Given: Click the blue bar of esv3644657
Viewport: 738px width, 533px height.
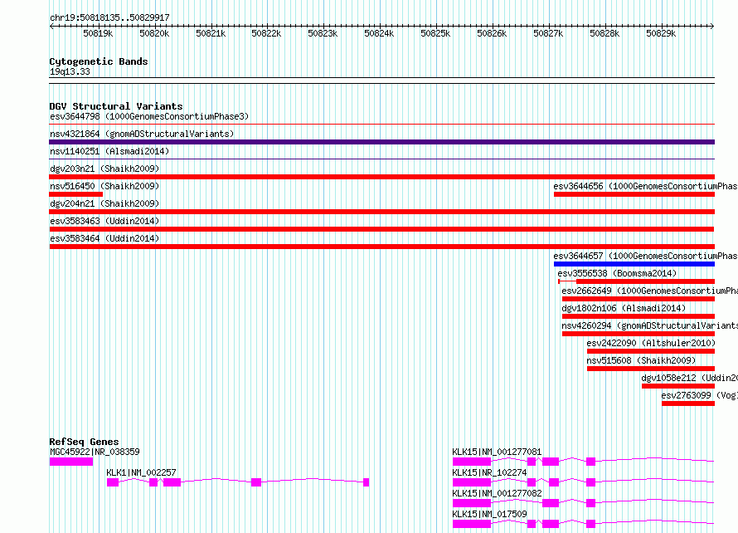Looking at the screenshot, I should [x=634, y=264].
